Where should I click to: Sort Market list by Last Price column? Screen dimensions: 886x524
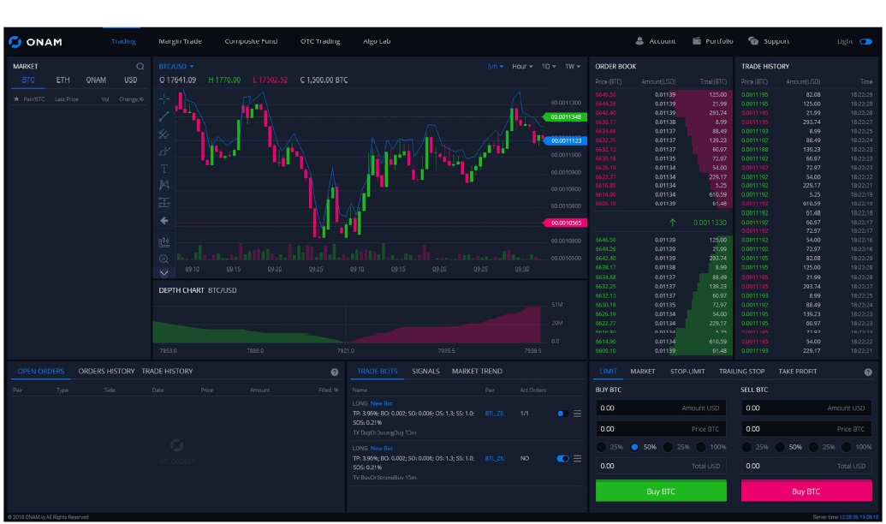click(x=66, y=99)
